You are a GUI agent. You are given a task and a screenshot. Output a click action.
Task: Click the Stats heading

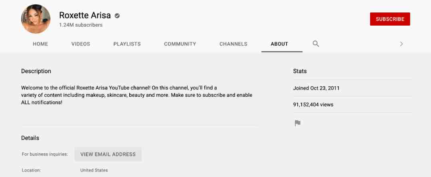[300, 71]
